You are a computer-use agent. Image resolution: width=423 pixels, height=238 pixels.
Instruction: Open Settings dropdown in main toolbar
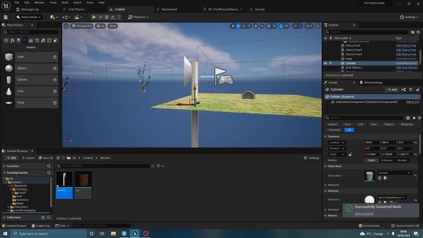(x=409, y=17)
